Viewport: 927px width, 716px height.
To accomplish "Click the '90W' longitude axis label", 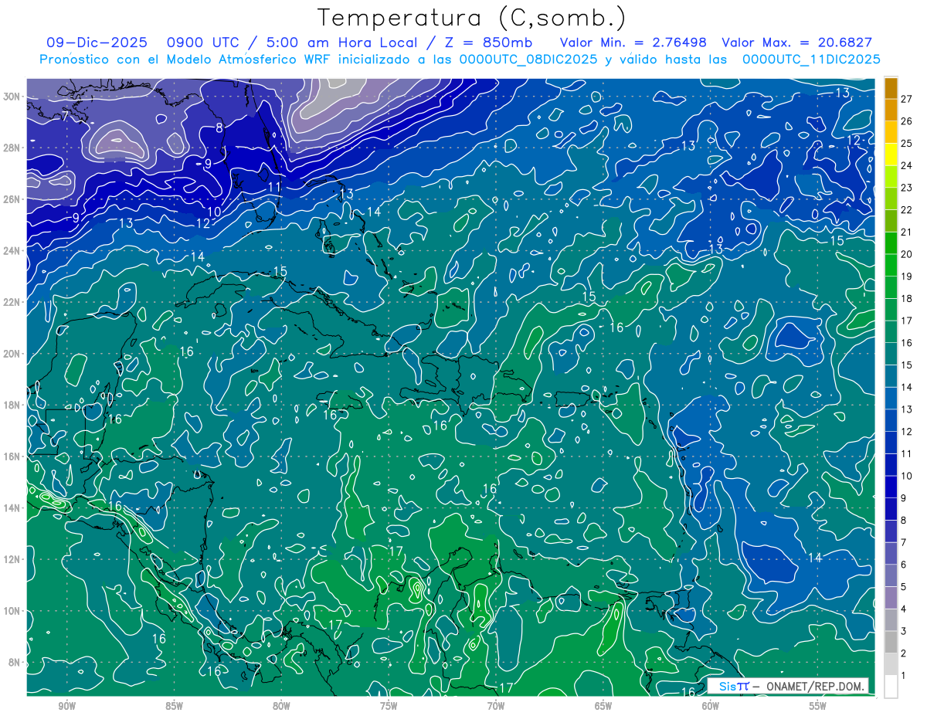I will pos(66,707).
